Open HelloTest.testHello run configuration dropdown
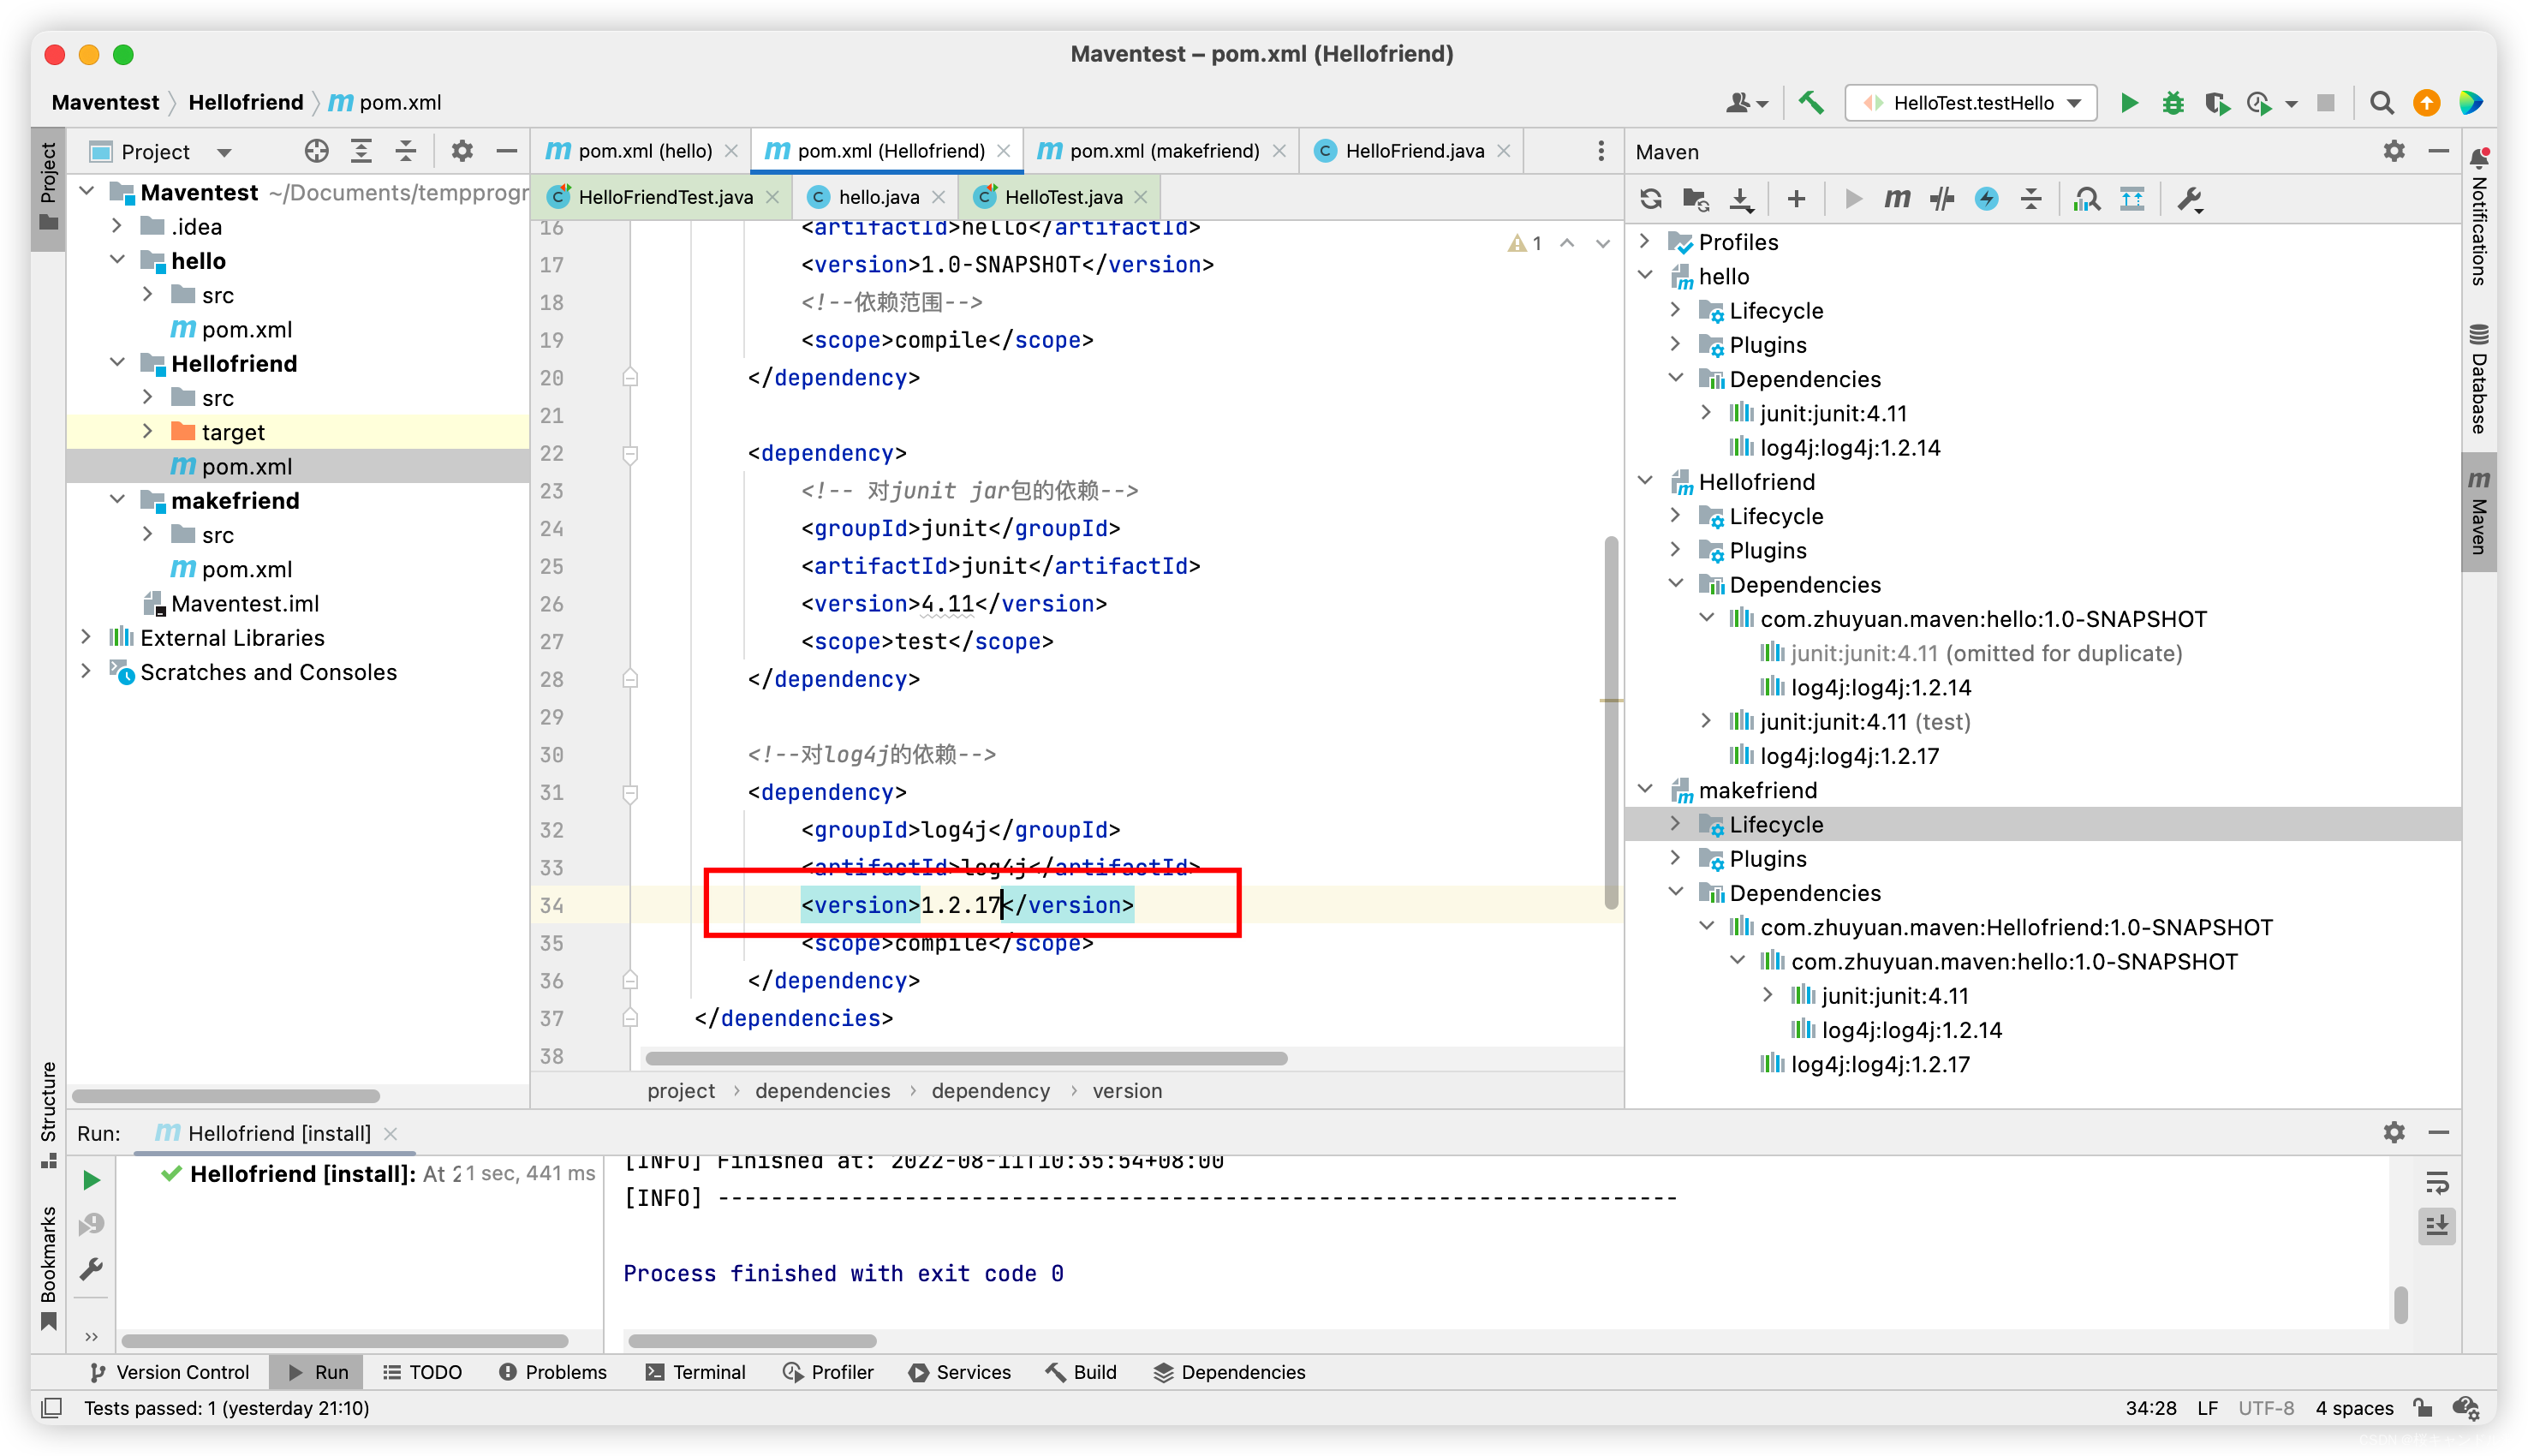 (x=1971, y=103)
